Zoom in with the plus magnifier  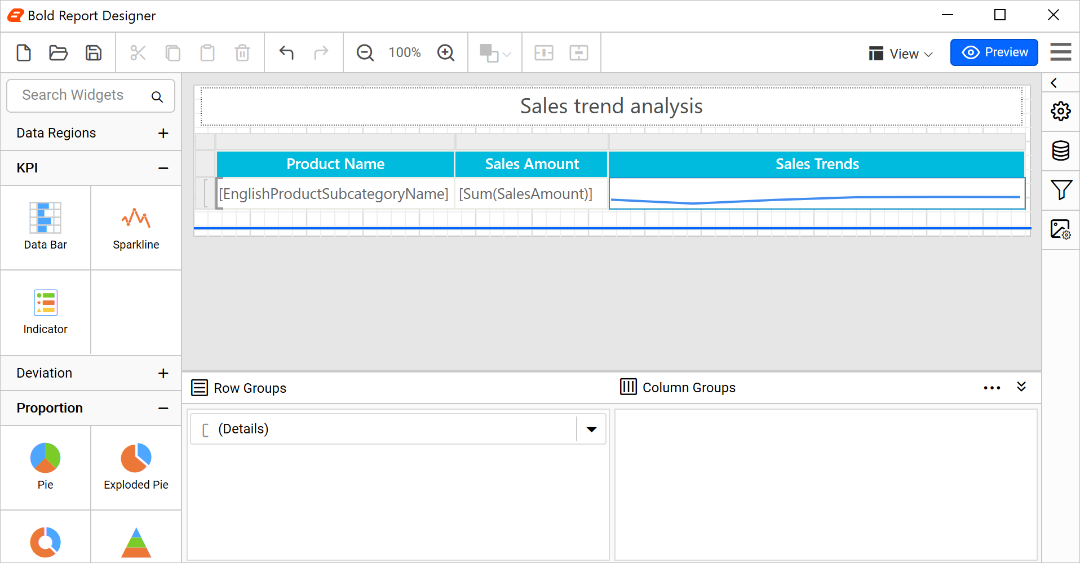pyautogui.click(x=446, y=52)
